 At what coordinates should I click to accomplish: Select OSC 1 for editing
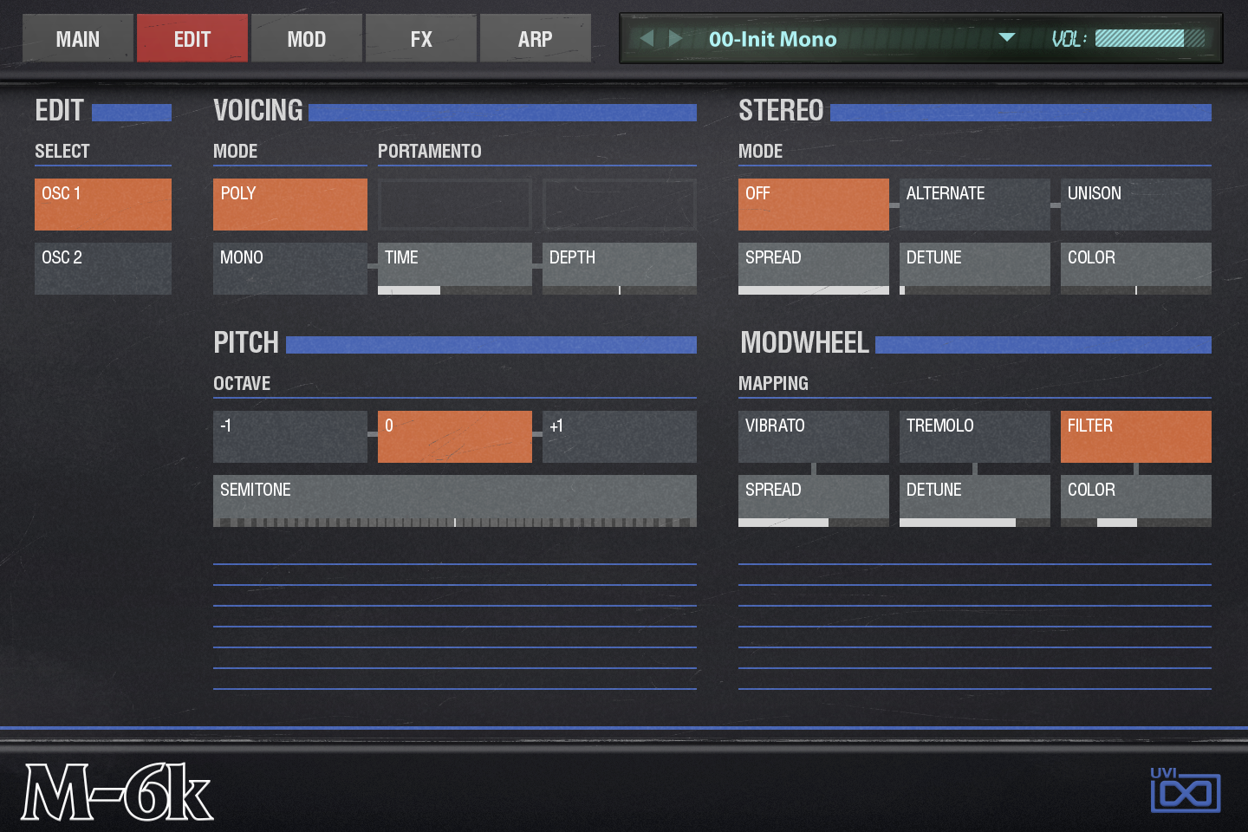pos(103,205)
